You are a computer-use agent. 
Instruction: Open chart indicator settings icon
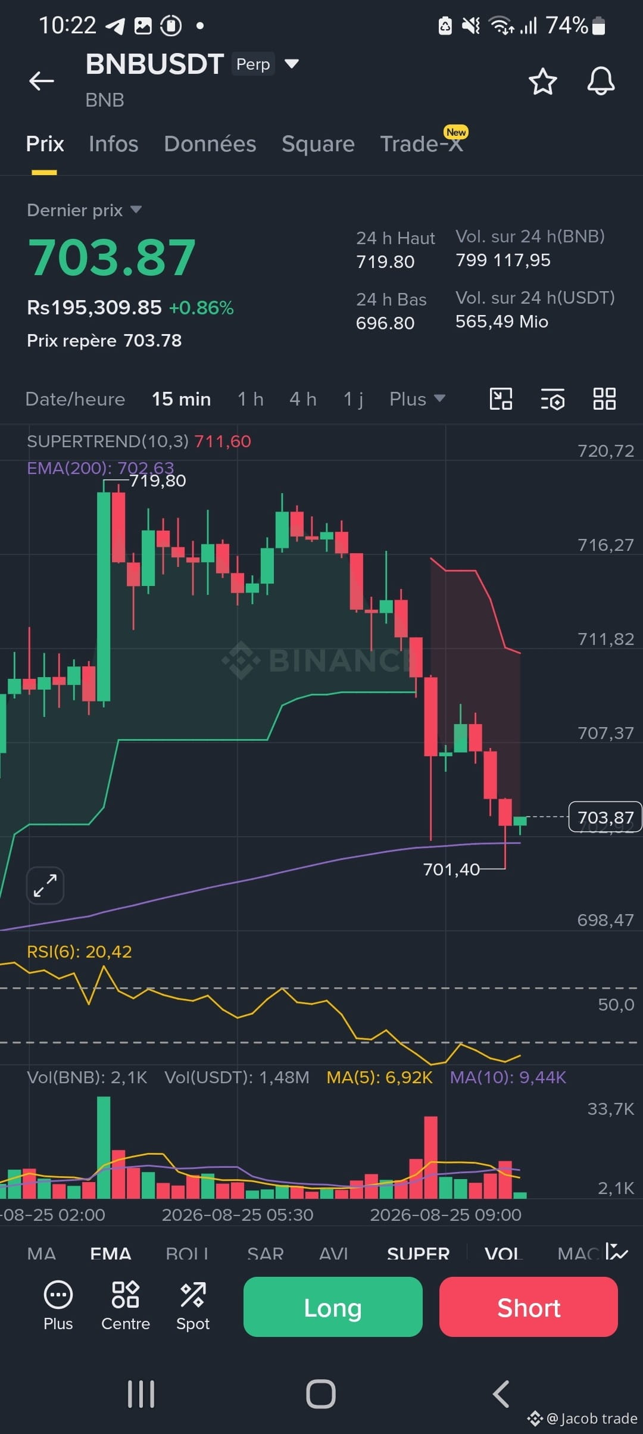click(x=553, y=399)
